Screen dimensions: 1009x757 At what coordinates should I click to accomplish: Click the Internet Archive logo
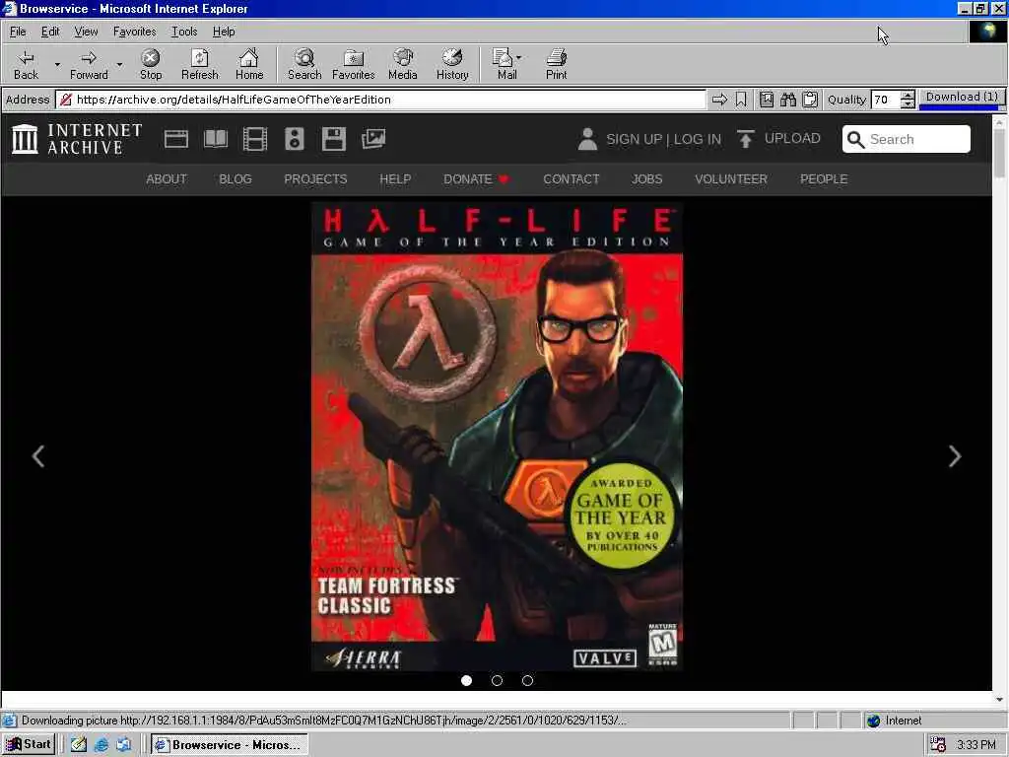(77, 138)
